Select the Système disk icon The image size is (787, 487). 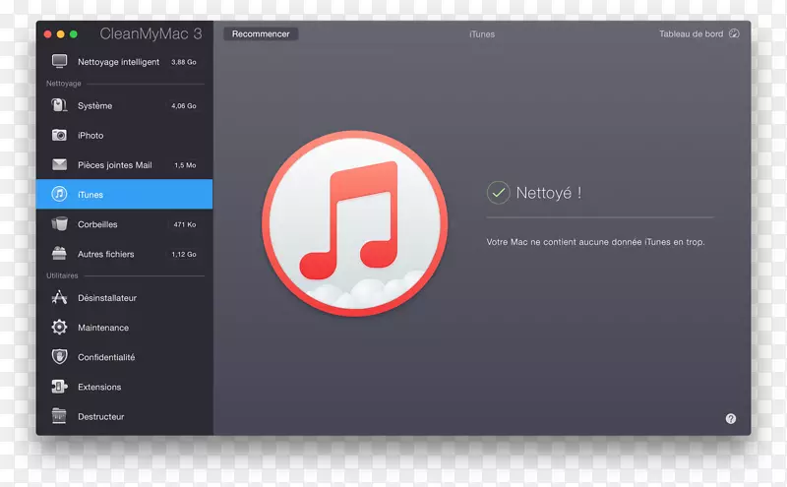59,106
